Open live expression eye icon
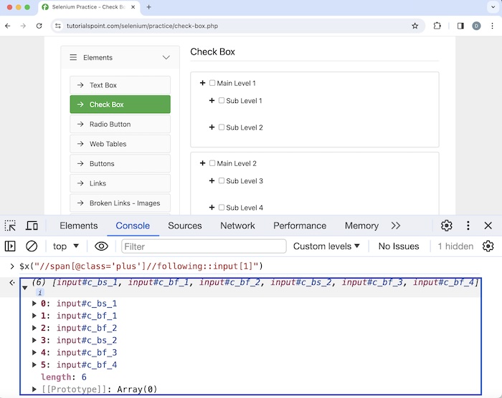502x398 pixels. point(101,246)
